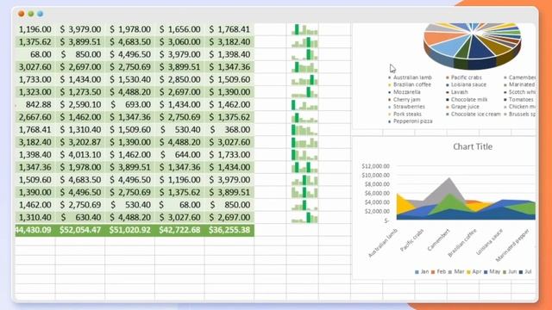The image size is (552, 310).
Task: Select cell showing $ 3,060.00
Action: [179, 42]
